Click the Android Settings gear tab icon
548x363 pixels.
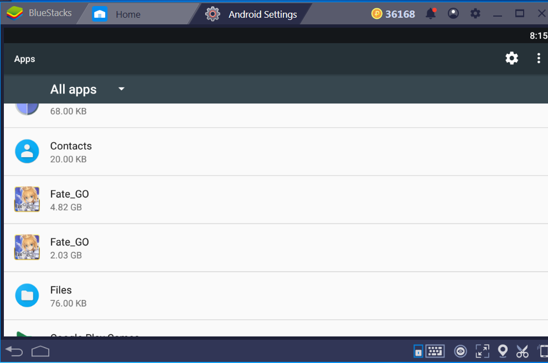(213, 14)
